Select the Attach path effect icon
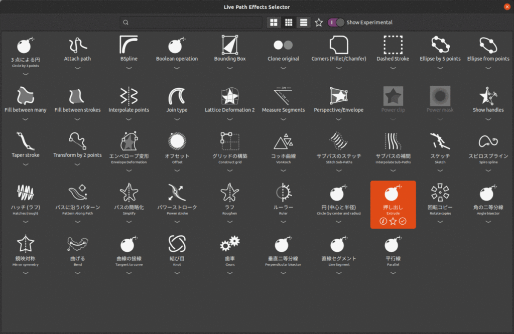The width and height of the screenshot is (514, 334). [77, 45]
